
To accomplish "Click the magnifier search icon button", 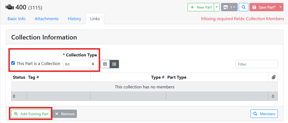I will click(243, 7).
